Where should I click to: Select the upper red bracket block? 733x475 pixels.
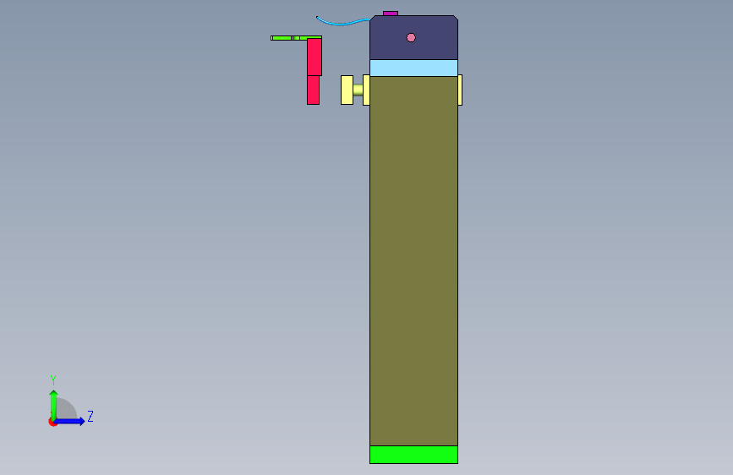point(315,57)
